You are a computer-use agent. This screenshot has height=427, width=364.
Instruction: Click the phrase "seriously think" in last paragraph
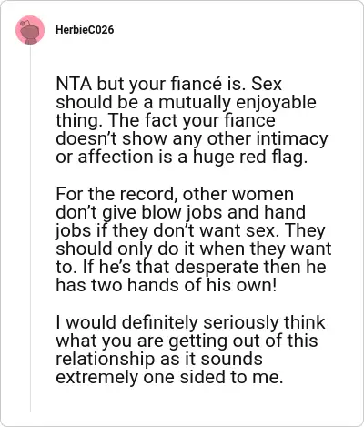pyautogui.click(x=265, y=322)
